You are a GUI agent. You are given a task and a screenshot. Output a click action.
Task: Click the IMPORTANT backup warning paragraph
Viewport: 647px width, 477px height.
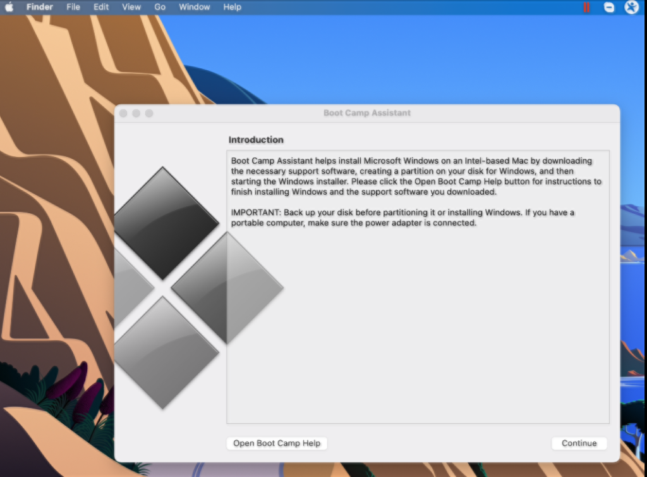[402, 218]
